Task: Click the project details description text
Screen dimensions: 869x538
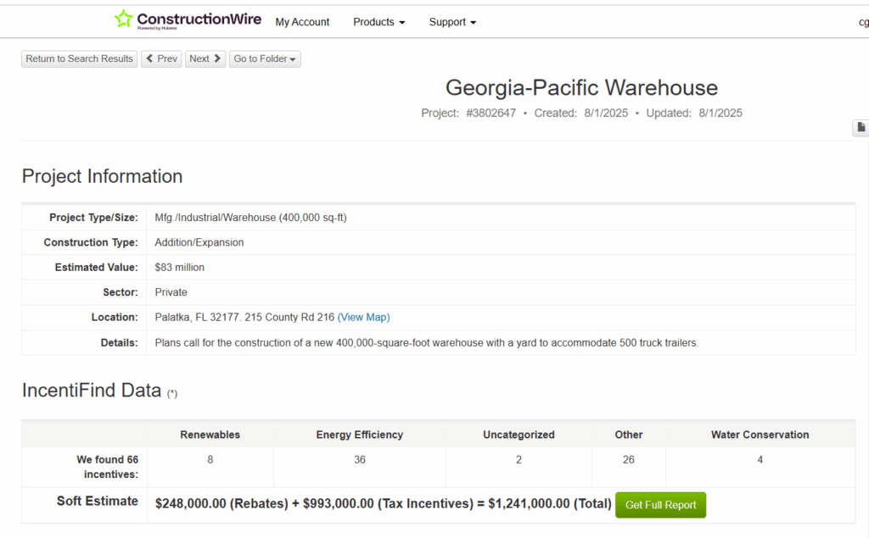Action: tap(427, 342)
